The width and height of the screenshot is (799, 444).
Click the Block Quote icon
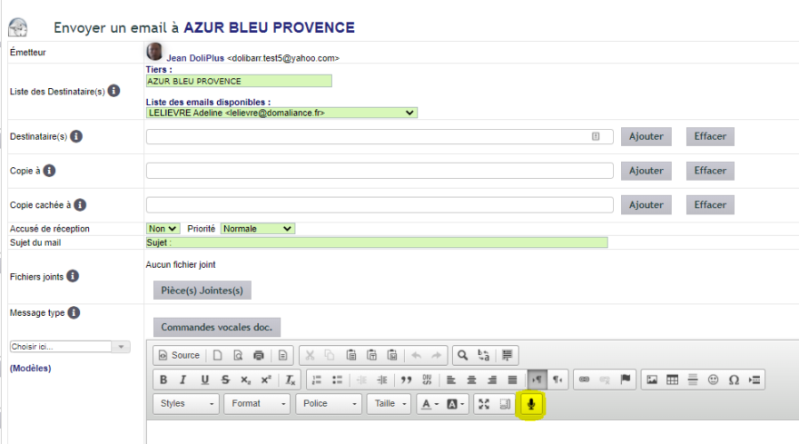406,380
